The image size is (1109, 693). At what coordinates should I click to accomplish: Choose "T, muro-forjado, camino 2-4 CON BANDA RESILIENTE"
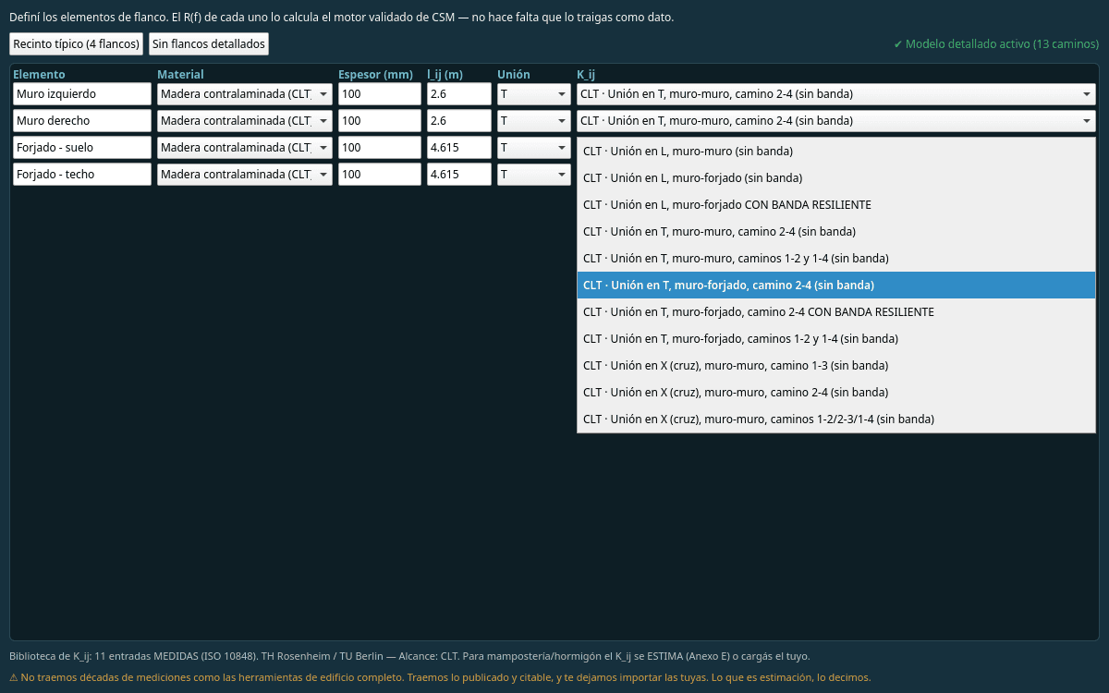(836, 312)
